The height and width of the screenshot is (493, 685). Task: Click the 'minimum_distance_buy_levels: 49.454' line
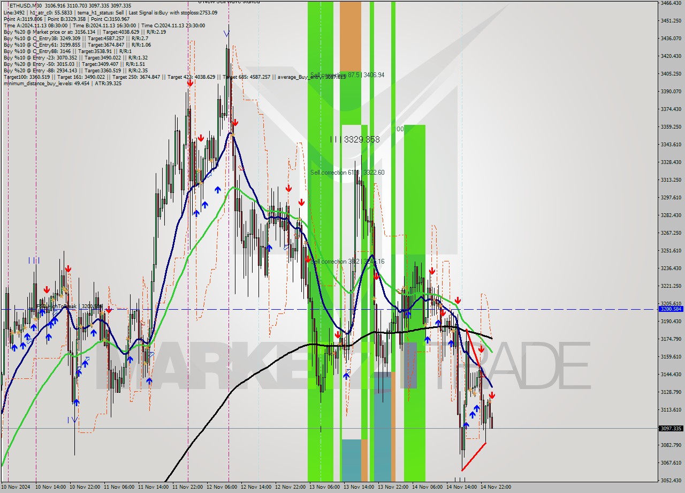[47, 83]
